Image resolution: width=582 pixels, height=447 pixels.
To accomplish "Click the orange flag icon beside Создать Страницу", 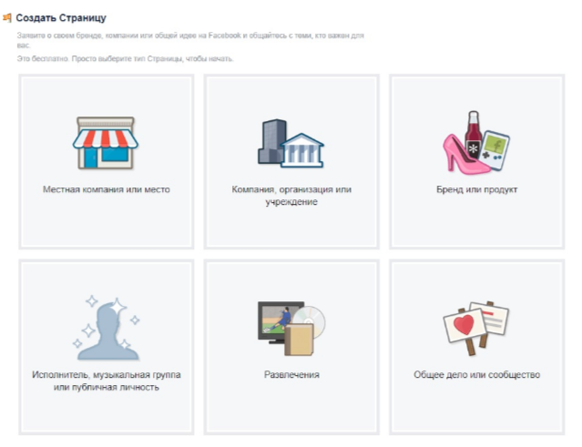I will (7, 18).
